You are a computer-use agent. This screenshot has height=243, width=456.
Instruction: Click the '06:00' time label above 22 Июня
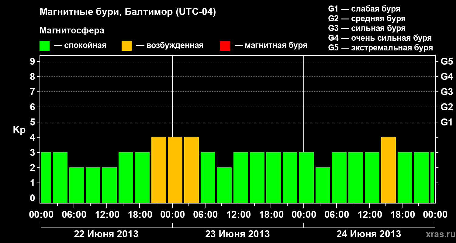(x=74, y=215)
